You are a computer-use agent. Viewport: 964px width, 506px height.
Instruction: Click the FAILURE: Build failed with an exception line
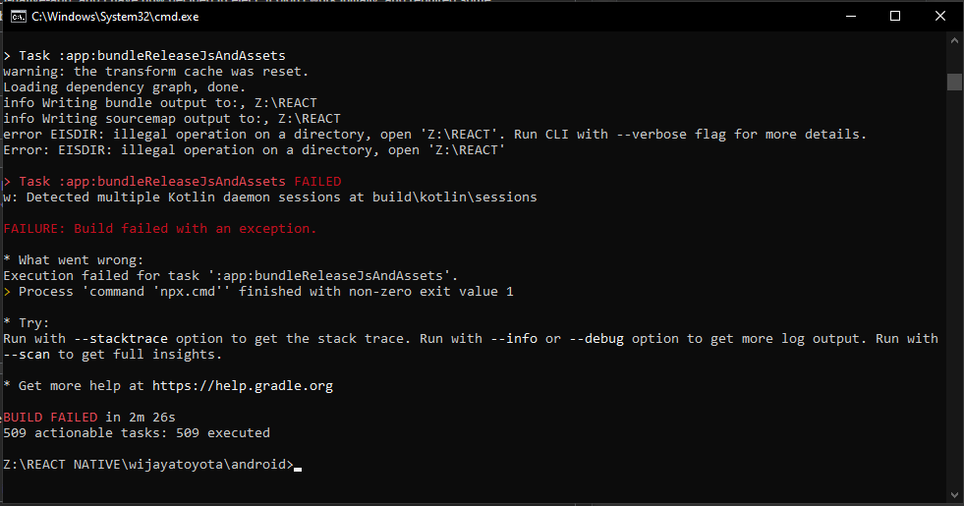(x=160, y=229)
